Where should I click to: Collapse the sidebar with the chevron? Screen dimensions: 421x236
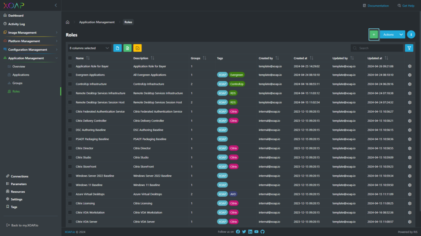56,5
